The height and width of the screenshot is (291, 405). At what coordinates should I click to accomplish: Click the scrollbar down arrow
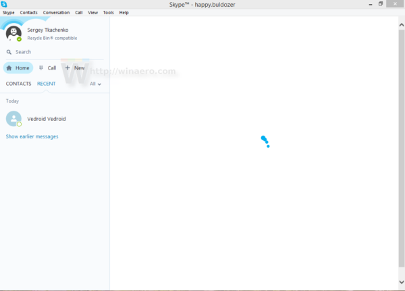pyautogui.click(x=402, y=282)
